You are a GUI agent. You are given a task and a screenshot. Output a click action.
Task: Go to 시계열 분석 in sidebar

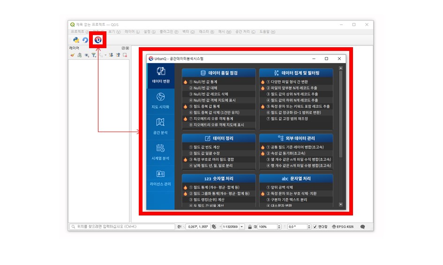(x=160, y=151)
